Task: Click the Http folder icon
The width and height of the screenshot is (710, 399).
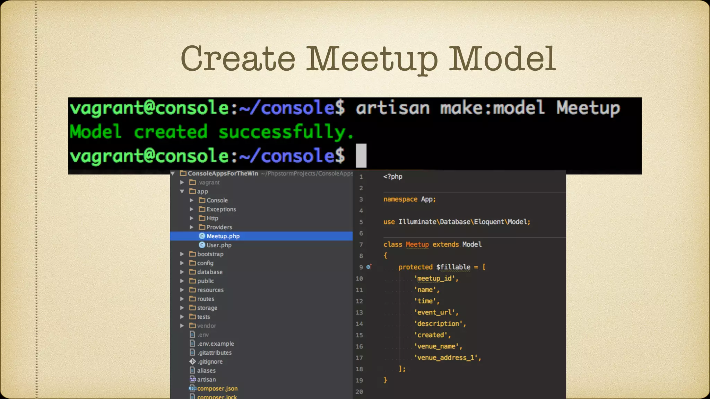Action: click(202, 218)
